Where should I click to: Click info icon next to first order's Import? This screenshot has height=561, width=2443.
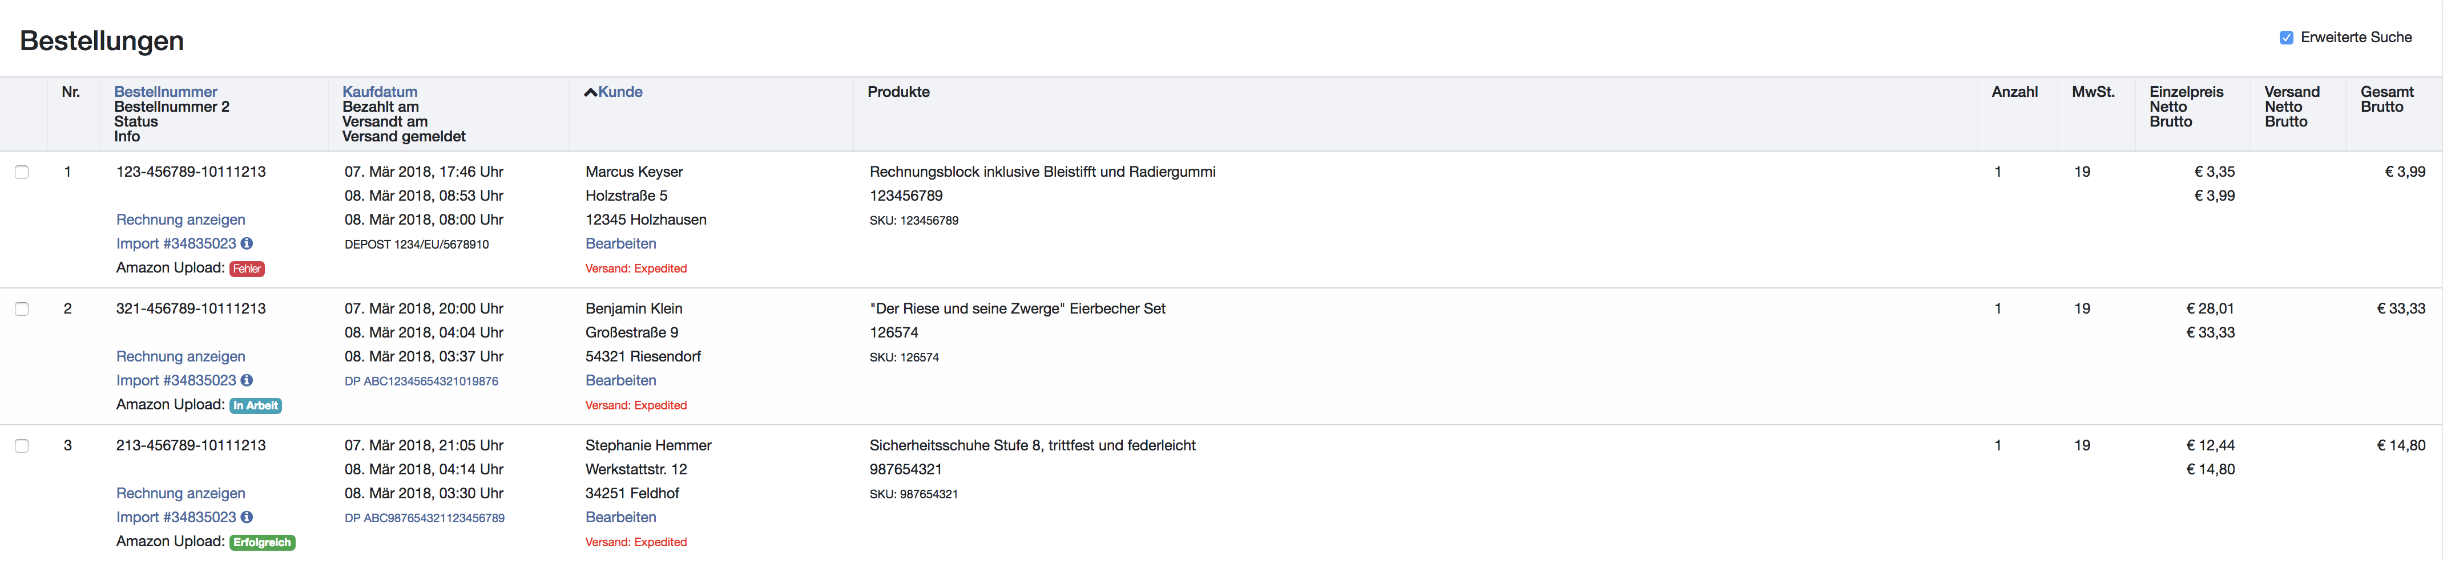(247, 243)
